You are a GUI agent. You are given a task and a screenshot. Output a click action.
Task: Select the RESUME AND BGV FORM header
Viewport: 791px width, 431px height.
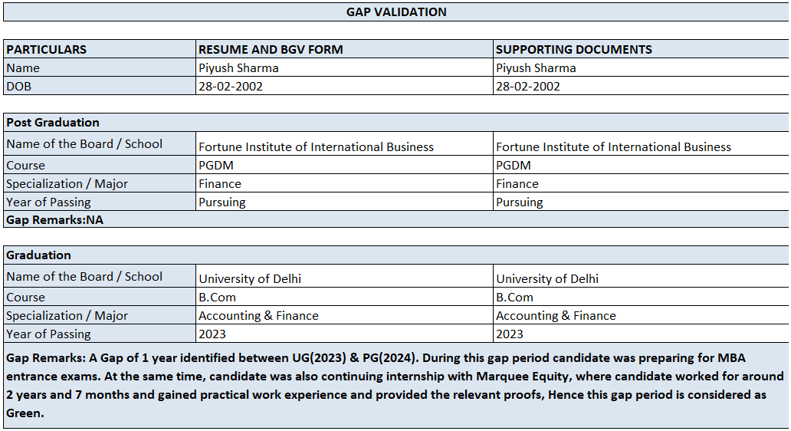coord(271,49)
